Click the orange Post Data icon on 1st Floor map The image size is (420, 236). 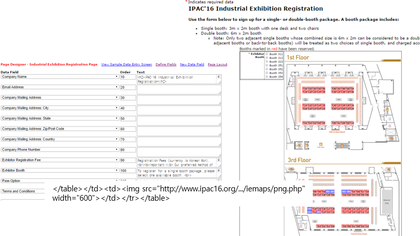pos(321,145)
